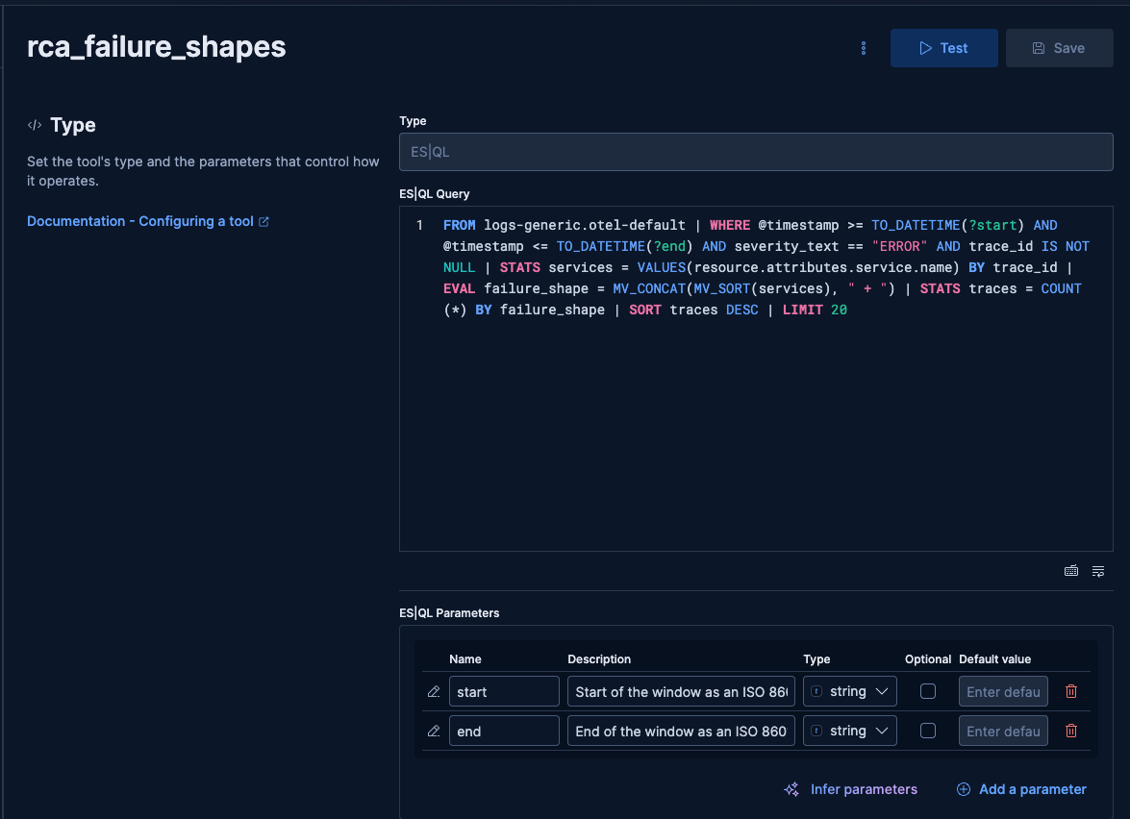The width and height of the screenshot is (1130, 819).
Task: Toggle word wrap icon below the query editor
Action: coord(1098,571)
